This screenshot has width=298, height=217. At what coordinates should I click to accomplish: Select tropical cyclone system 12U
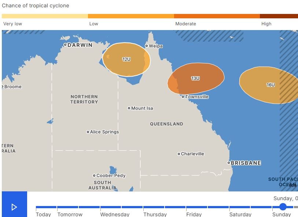pyautogui.click(x=126, y=59)
